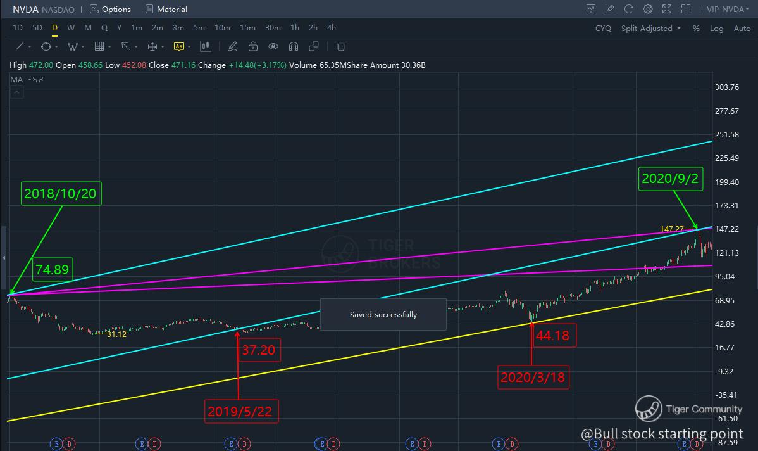Expand the grid tool dropdown arrow

click(109, 47)
